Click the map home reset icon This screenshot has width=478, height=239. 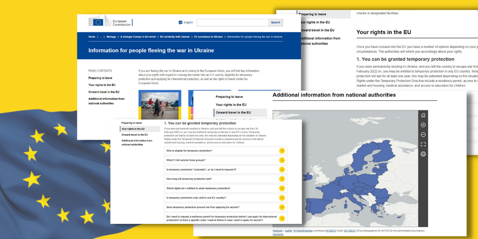(x=423, y=116)
